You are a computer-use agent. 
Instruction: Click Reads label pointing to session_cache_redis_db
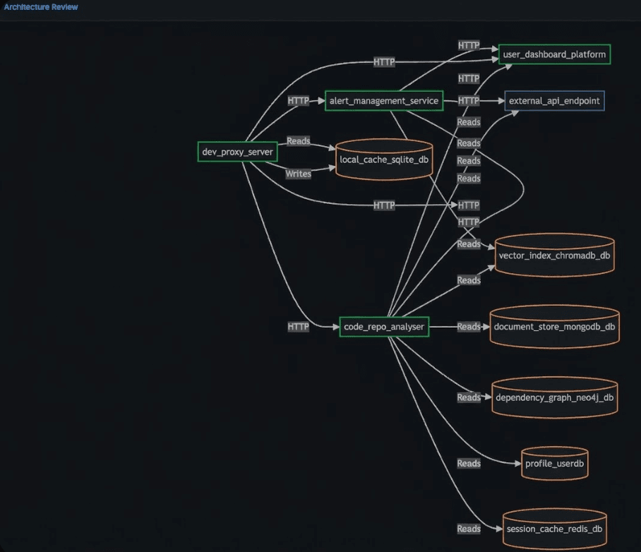(469, 529)
